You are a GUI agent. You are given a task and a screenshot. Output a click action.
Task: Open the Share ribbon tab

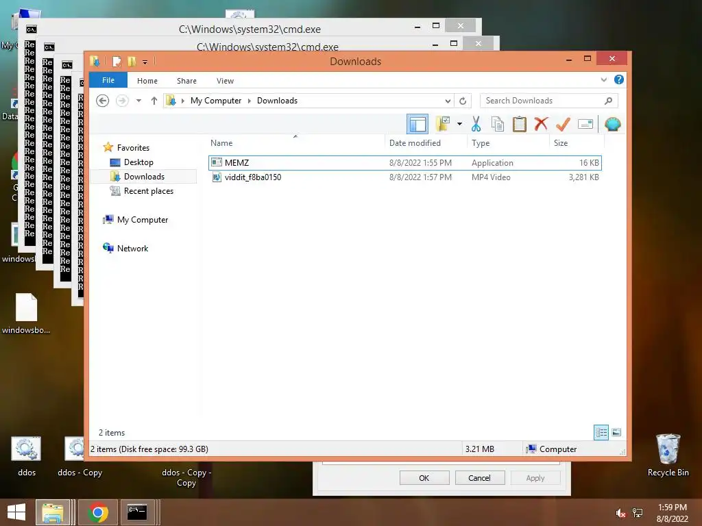click(x=186, y=81)
